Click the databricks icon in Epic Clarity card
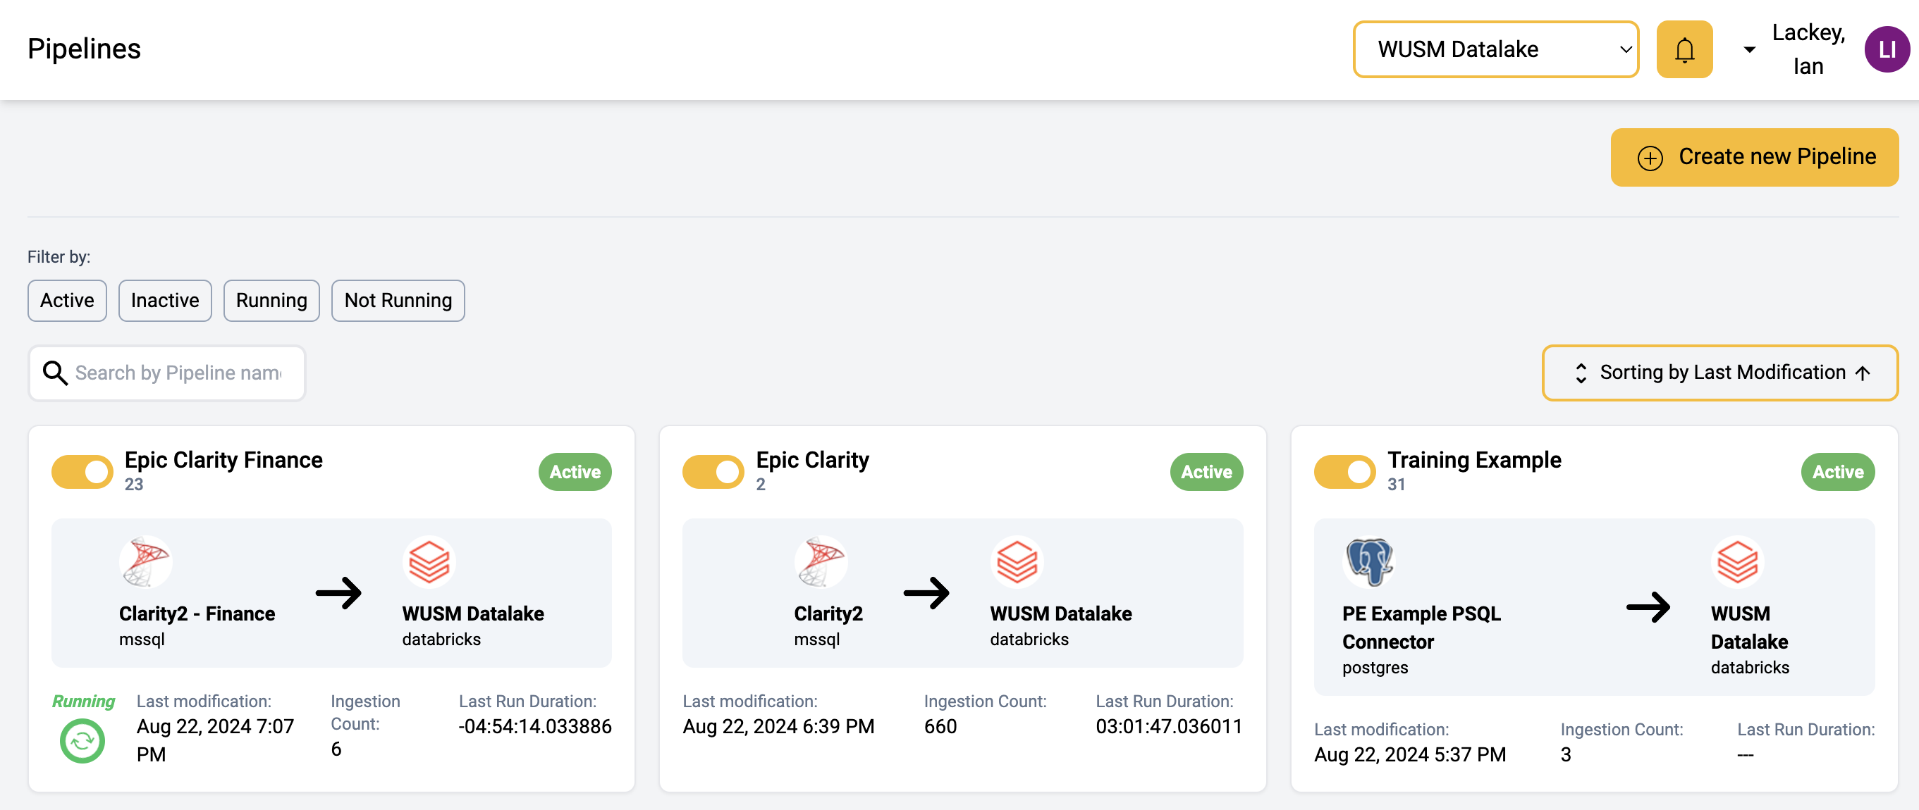Viewport: 1919px width, 810px height. click(x=1017, y=562)
